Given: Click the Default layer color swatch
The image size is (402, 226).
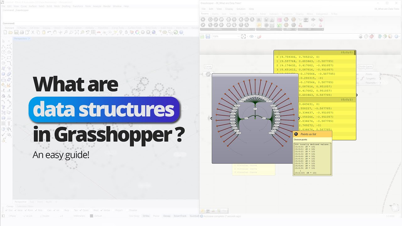Looking at the screenshot, I should (91, 216).
